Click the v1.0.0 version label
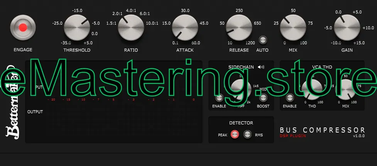This screenshot has width=377, height=166. coord(359,136)
